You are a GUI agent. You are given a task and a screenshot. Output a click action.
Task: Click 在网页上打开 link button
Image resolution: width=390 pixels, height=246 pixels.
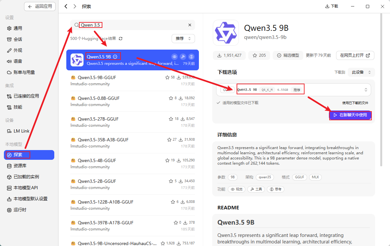coord(355,55)
